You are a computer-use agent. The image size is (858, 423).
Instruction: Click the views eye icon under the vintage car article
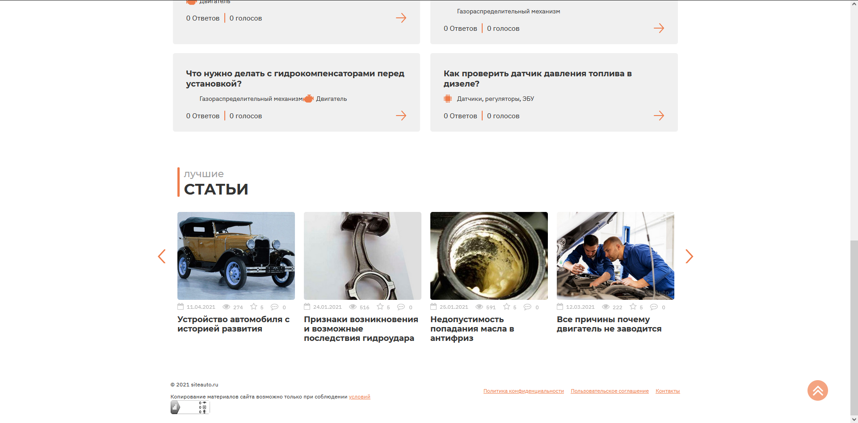[227, 307]
